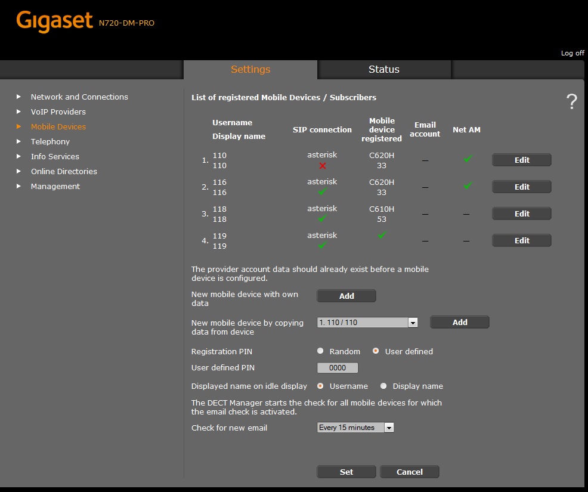Click registered checkmark for device 119
The width and height of the screenshot is (588, 492).
[382, 235]
